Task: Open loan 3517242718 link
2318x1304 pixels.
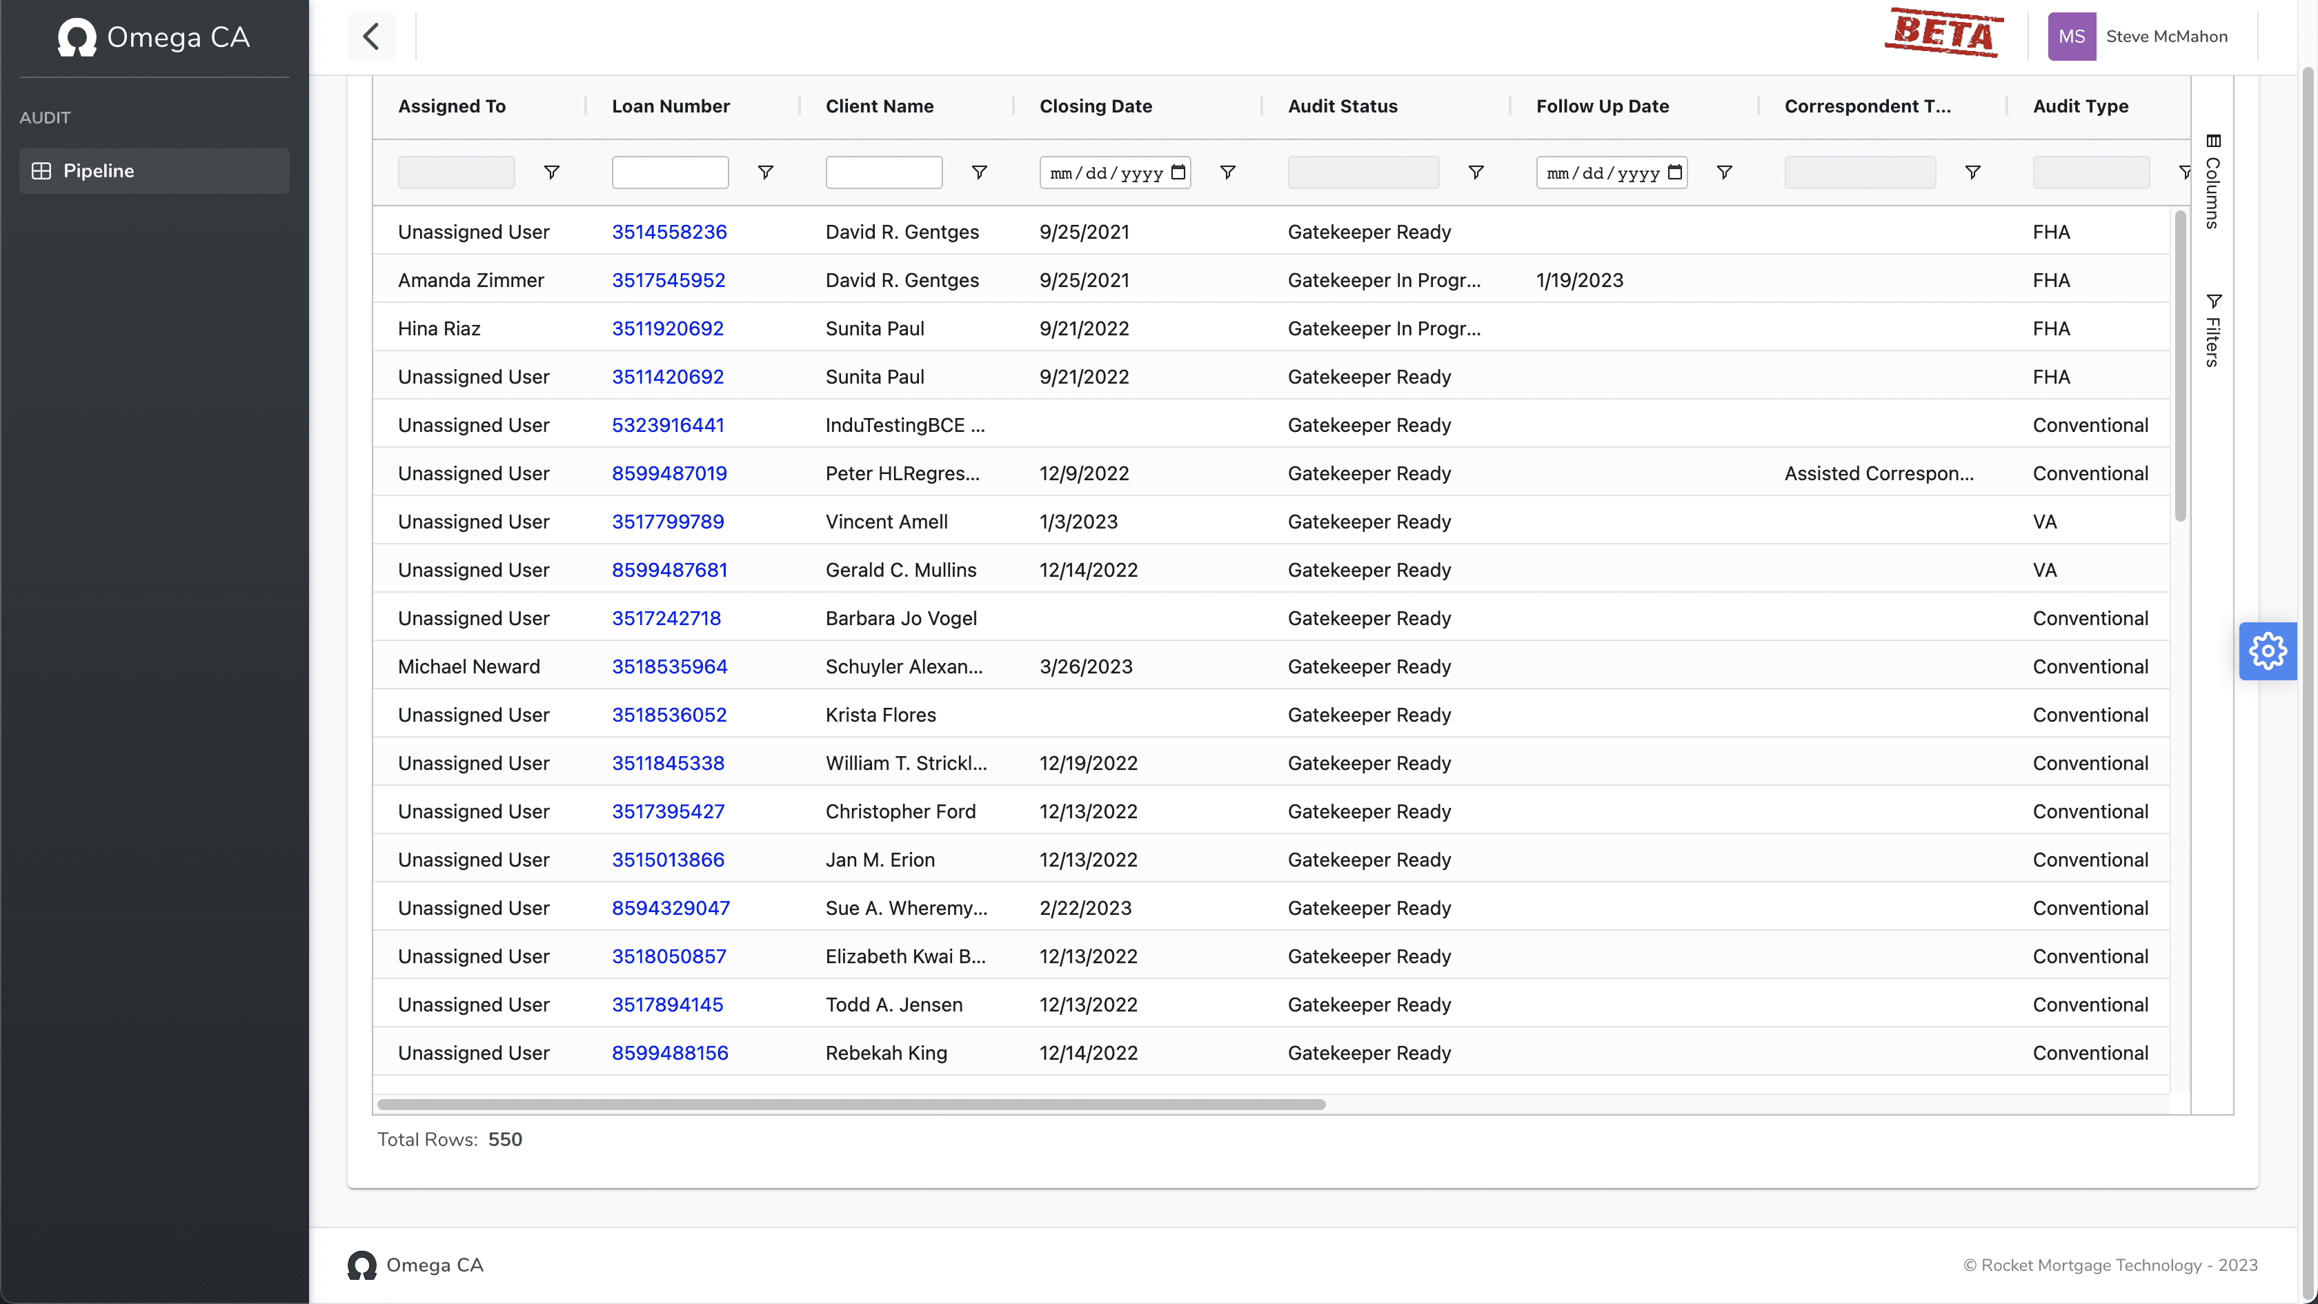Action: coord(666,618)
